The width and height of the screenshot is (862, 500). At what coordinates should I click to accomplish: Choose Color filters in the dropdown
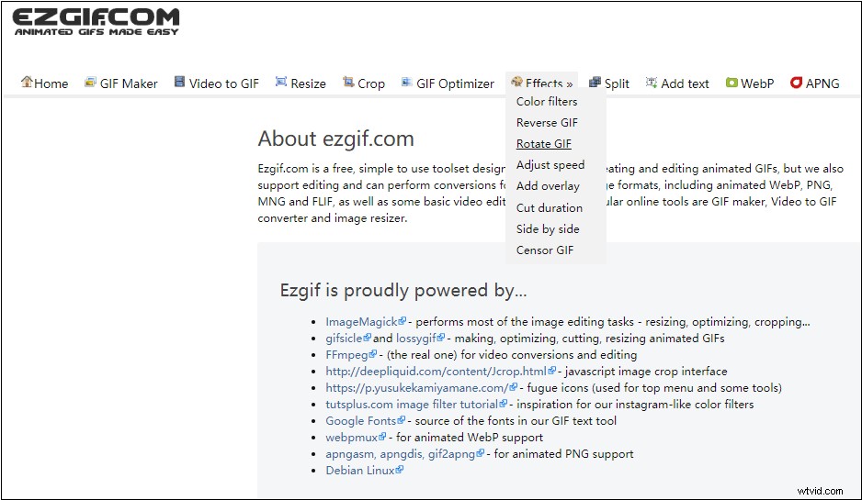click(547, 102)
